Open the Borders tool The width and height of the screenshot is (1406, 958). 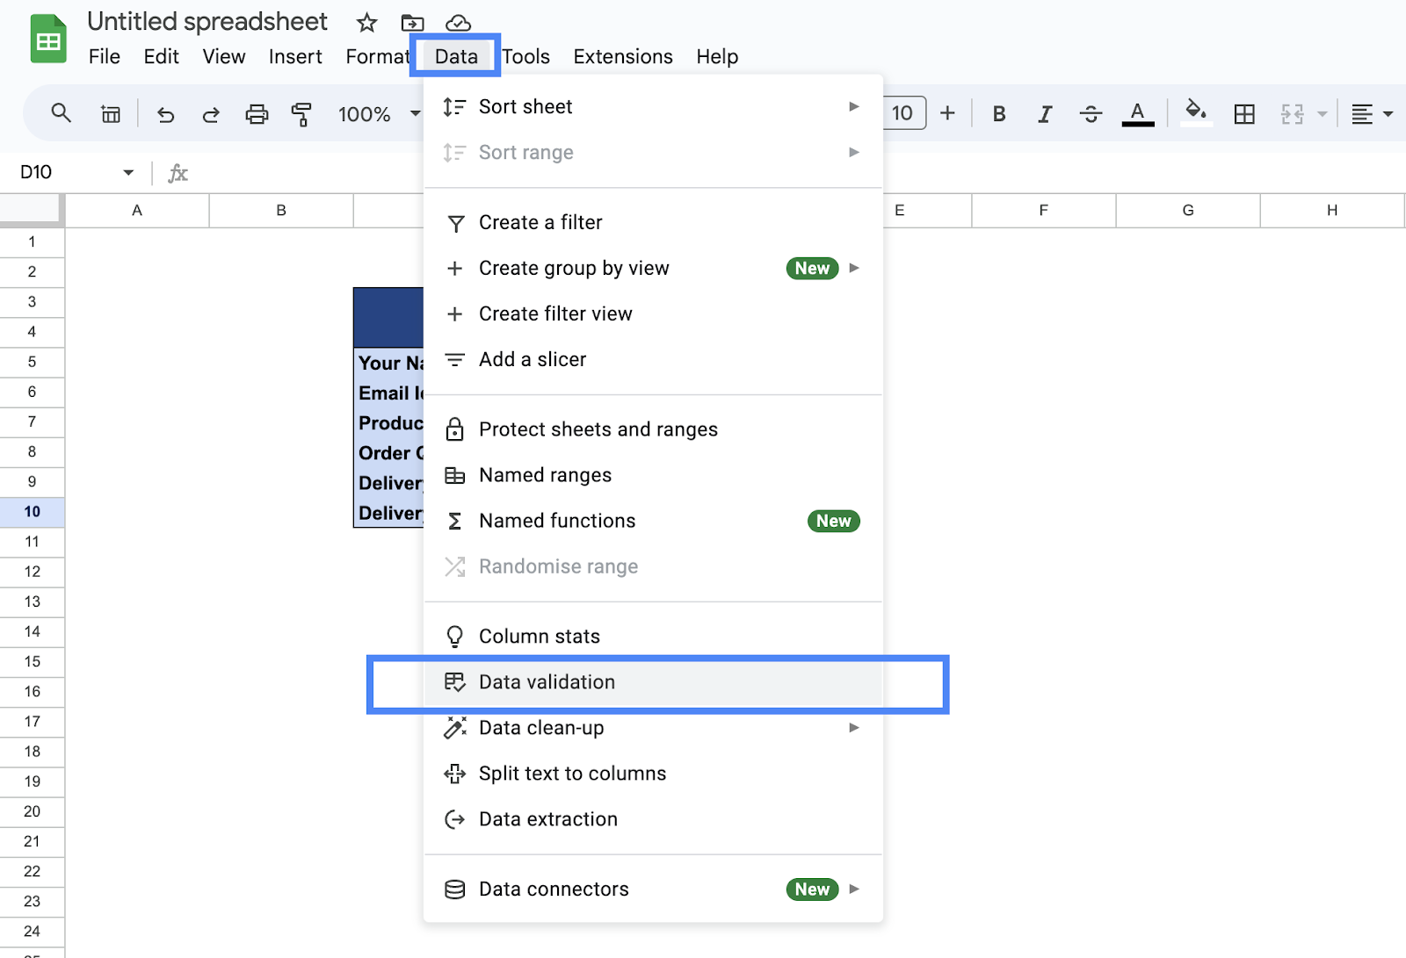tap(1244, 113)
